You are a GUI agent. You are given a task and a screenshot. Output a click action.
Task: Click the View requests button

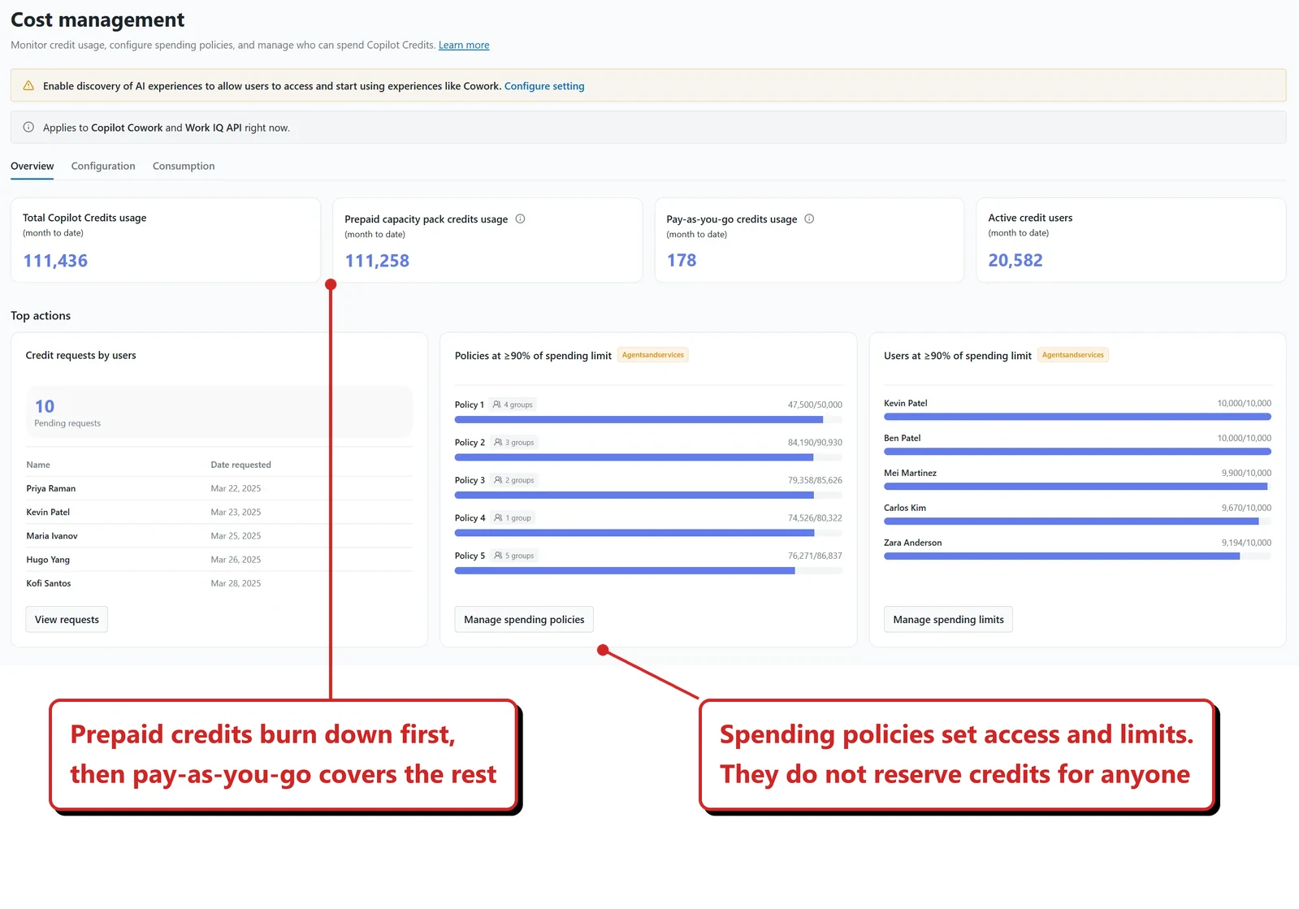[67, 619]
